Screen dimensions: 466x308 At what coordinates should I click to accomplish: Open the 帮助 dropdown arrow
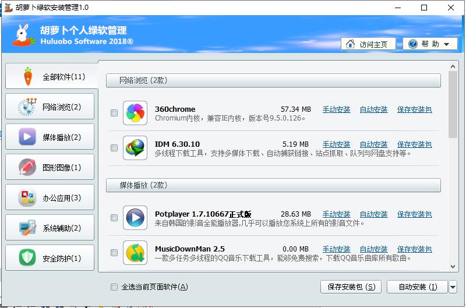tap(446, 44)
